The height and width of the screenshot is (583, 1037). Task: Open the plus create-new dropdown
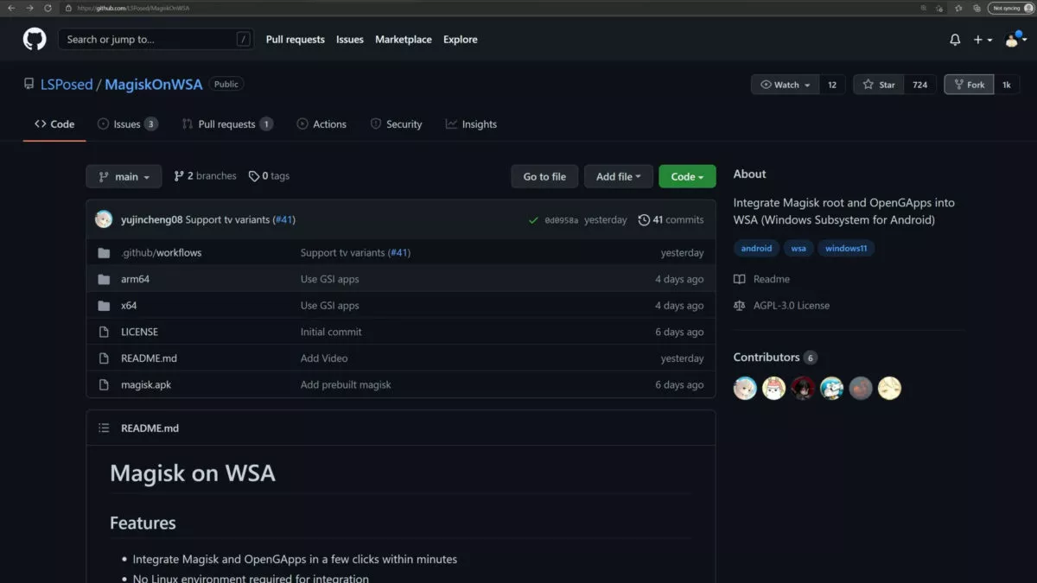click(x=983, y=40)
